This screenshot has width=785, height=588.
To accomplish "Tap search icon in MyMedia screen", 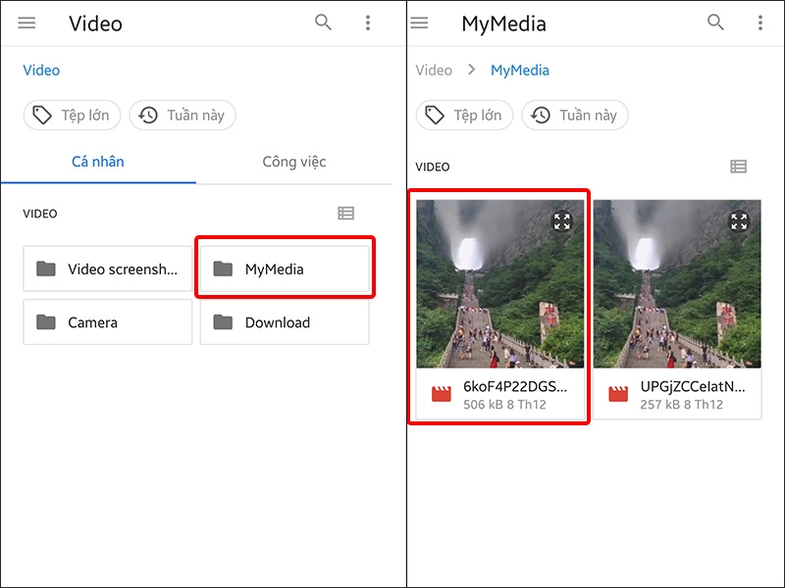I will pos(715,23).
